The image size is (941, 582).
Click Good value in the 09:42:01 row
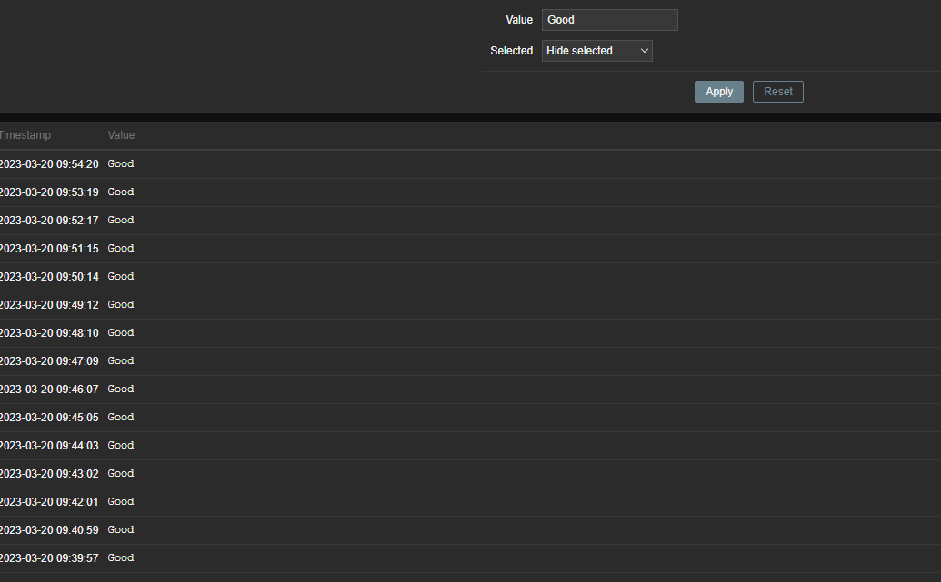click(121, 502)
